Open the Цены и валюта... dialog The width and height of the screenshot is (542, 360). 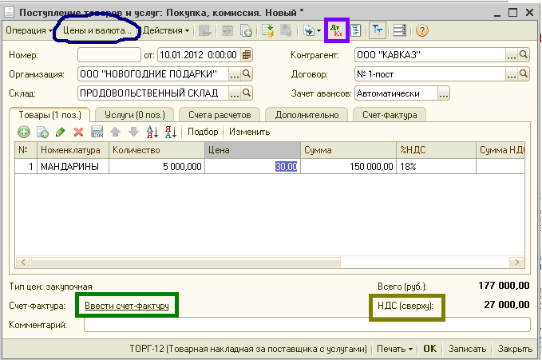[x=97, y=30]
